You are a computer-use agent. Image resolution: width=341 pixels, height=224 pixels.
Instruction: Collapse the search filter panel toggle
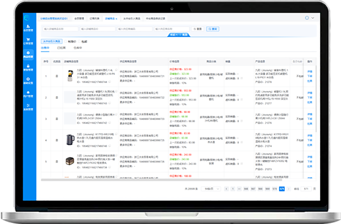[x=178, y=35]
